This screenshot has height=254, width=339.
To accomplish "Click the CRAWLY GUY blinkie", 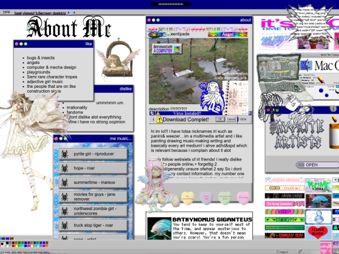I will point(284,235).
